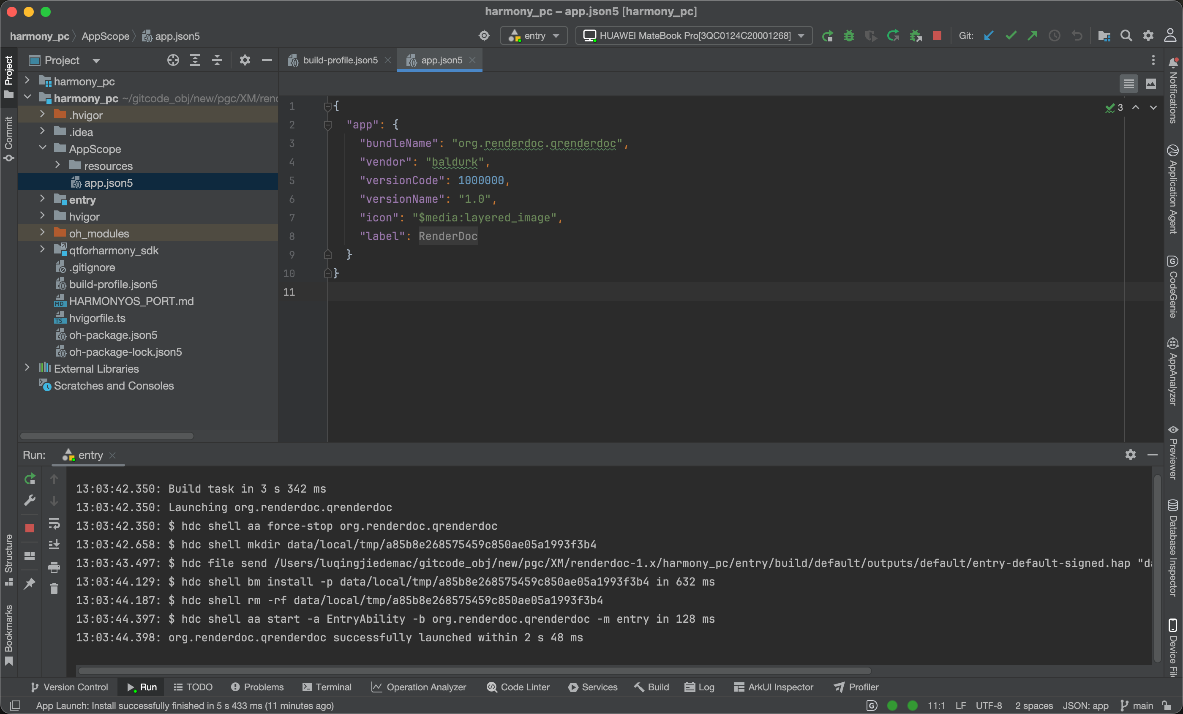The height and width of the screenshot is (714, 1183).
Task: Select the app.json5 editor tab
Action: [440, 60]
